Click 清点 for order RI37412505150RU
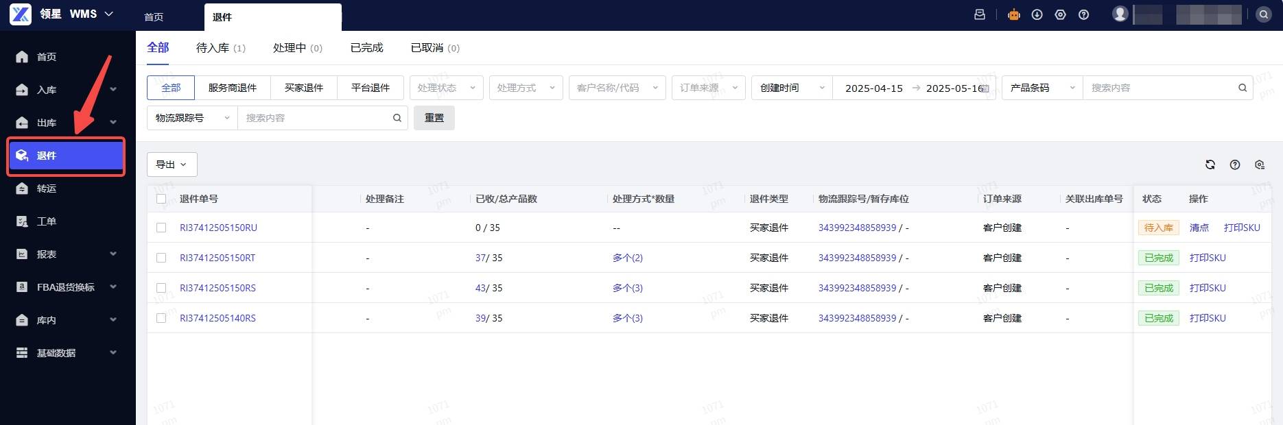The image size is (1283, 425). pos(1199,228)
